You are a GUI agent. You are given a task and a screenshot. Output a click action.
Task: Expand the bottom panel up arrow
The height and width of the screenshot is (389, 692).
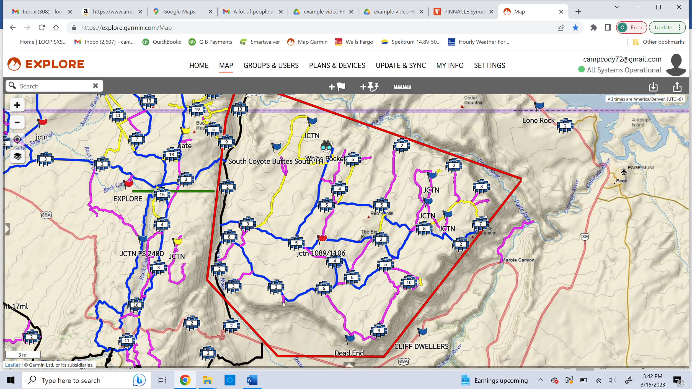pos(349,365)
